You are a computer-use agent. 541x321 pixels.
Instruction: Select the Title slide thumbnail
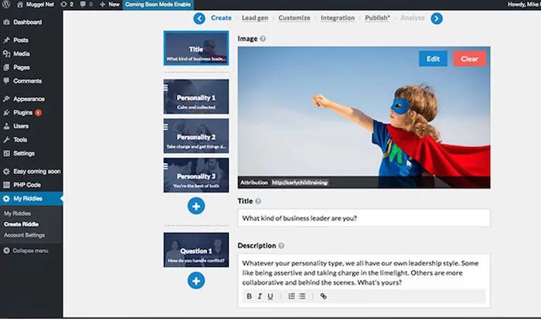[196, 48]
